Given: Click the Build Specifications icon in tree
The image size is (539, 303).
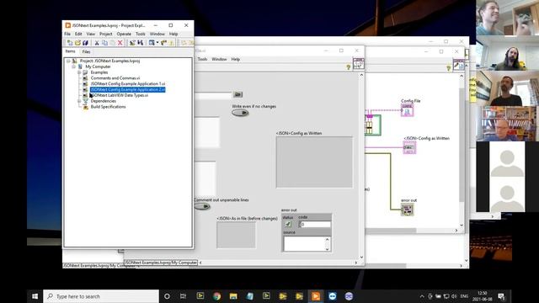Looking at the screenshot, I should (x=85, y=107).
